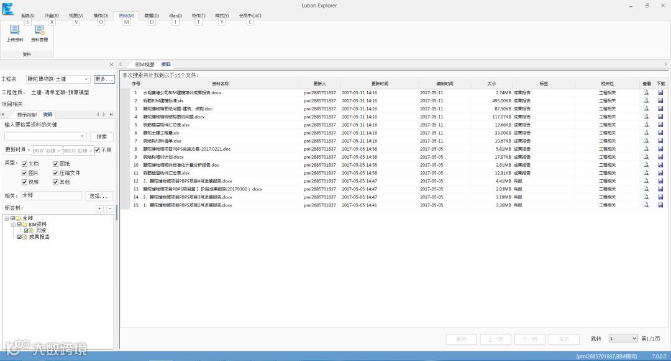
Task: Download row 6 土建工程量.xls file
Action: click(x=660, y=133)
